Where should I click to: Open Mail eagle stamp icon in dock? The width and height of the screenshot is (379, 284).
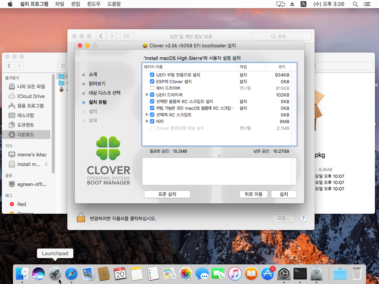(x=87, y=274)
